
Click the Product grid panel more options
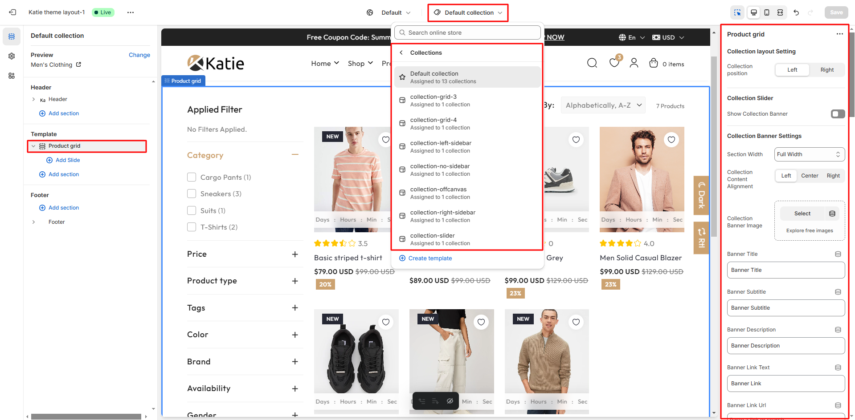pos(839,34)
